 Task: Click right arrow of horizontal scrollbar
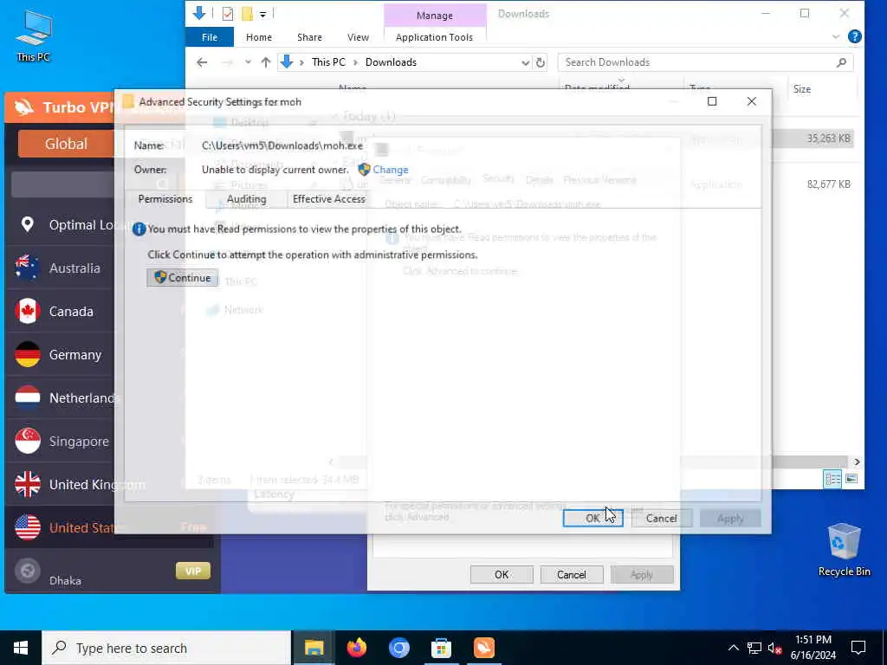pyautogui.click(x=857, y=462)
